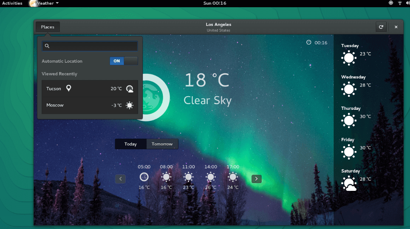Screen dimensions: 410x229
Task: Switch to the Tomorrow tab
Action: [x=162, y=144]
